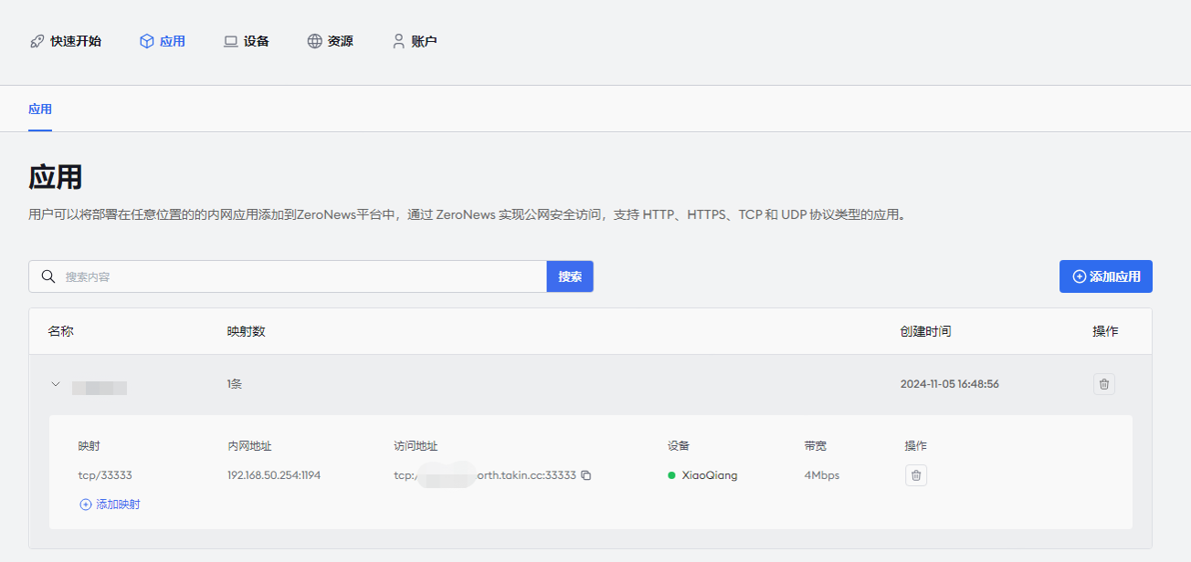
Task: Click the person icon beside 账户
Action: click(x=398, y=41)
